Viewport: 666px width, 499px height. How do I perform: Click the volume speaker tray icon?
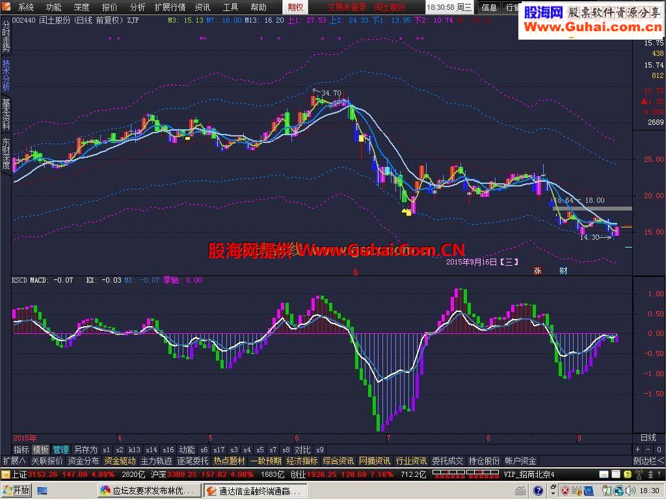click(x=629, y=491)
